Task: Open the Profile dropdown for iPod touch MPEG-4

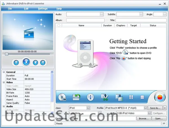Action: (145, 108)
